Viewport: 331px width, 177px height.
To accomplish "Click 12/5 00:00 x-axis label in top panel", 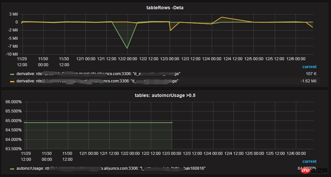I will (x=254, y=59).
